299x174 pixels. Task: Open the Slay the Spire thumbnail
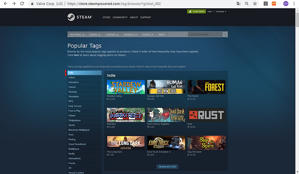coord(206,143)
